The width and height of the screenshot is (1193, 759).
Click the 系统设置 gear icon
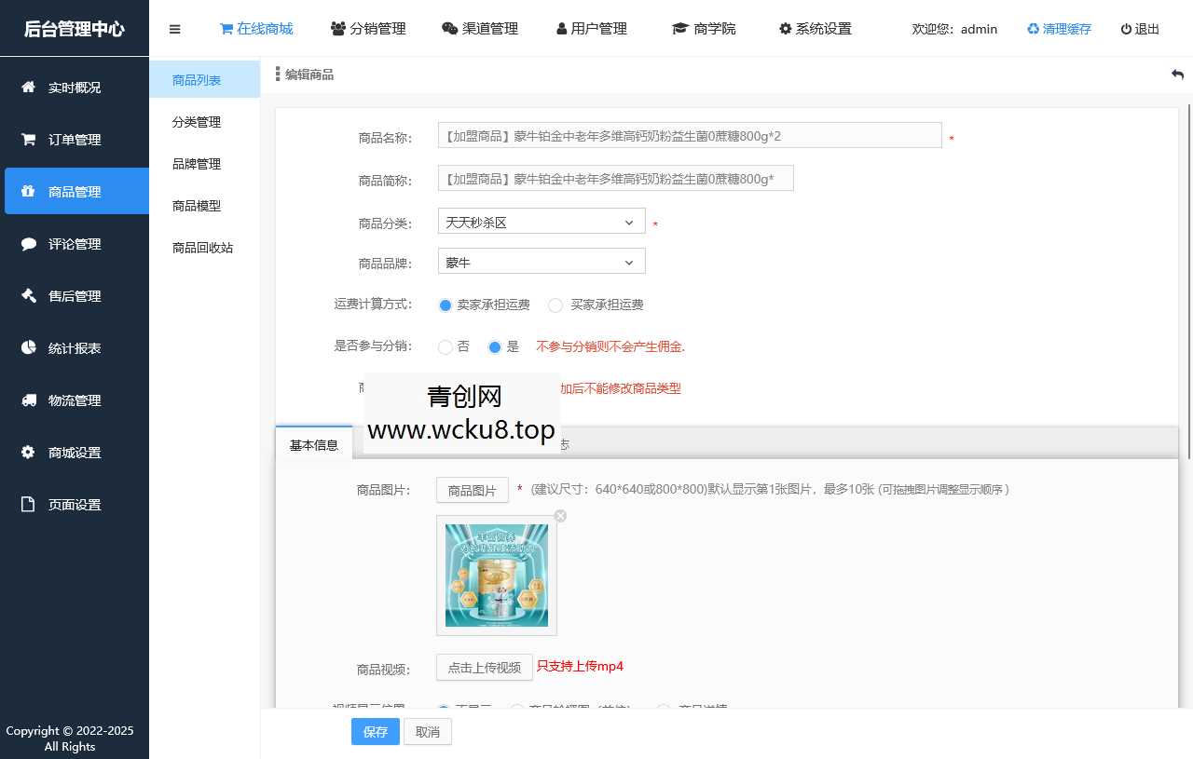pos(784,28)
